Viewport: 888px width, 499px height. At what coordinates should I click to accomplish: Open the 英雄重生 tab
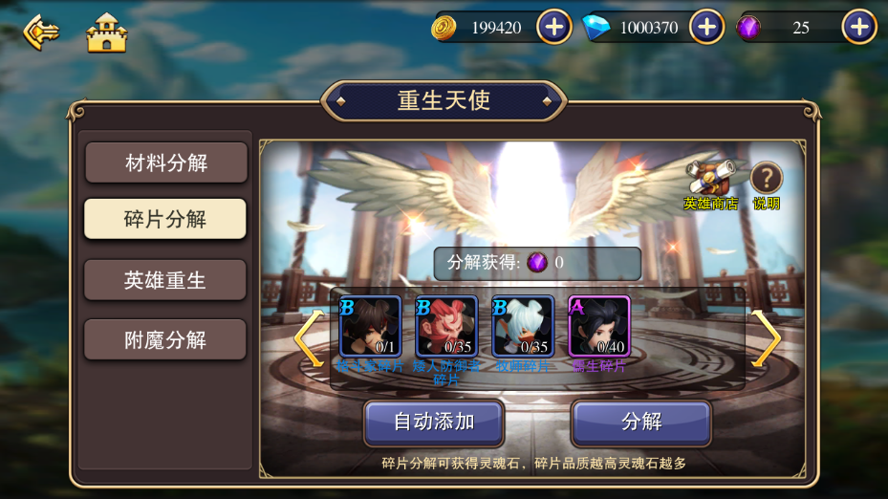(x=164, y=280)
